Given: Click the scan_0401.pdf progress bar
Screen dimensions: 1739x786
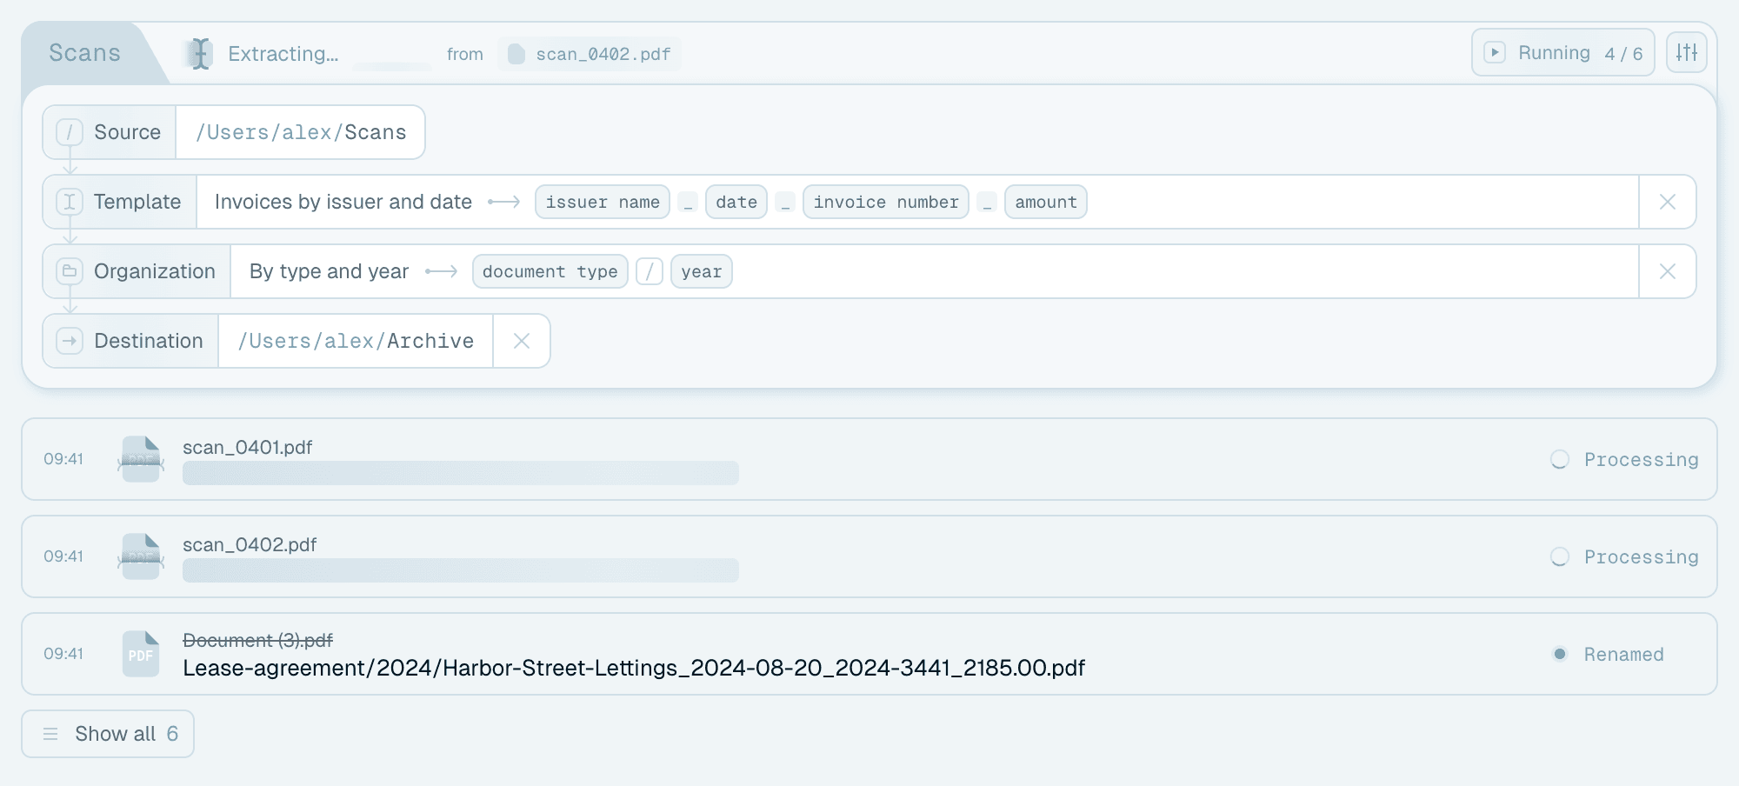Looking at the screenshot, I should pos(461,473).
